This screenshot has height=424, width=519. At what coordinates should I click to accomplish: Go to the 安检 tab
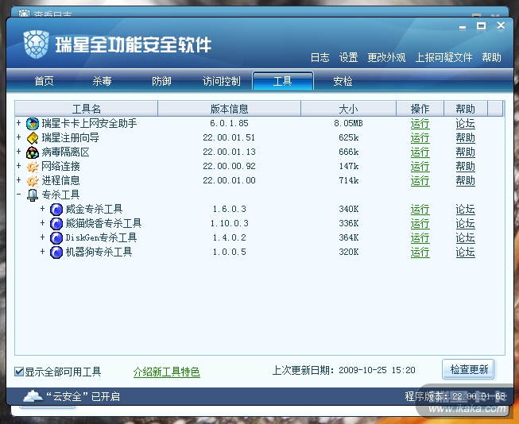tap(343, 81)
